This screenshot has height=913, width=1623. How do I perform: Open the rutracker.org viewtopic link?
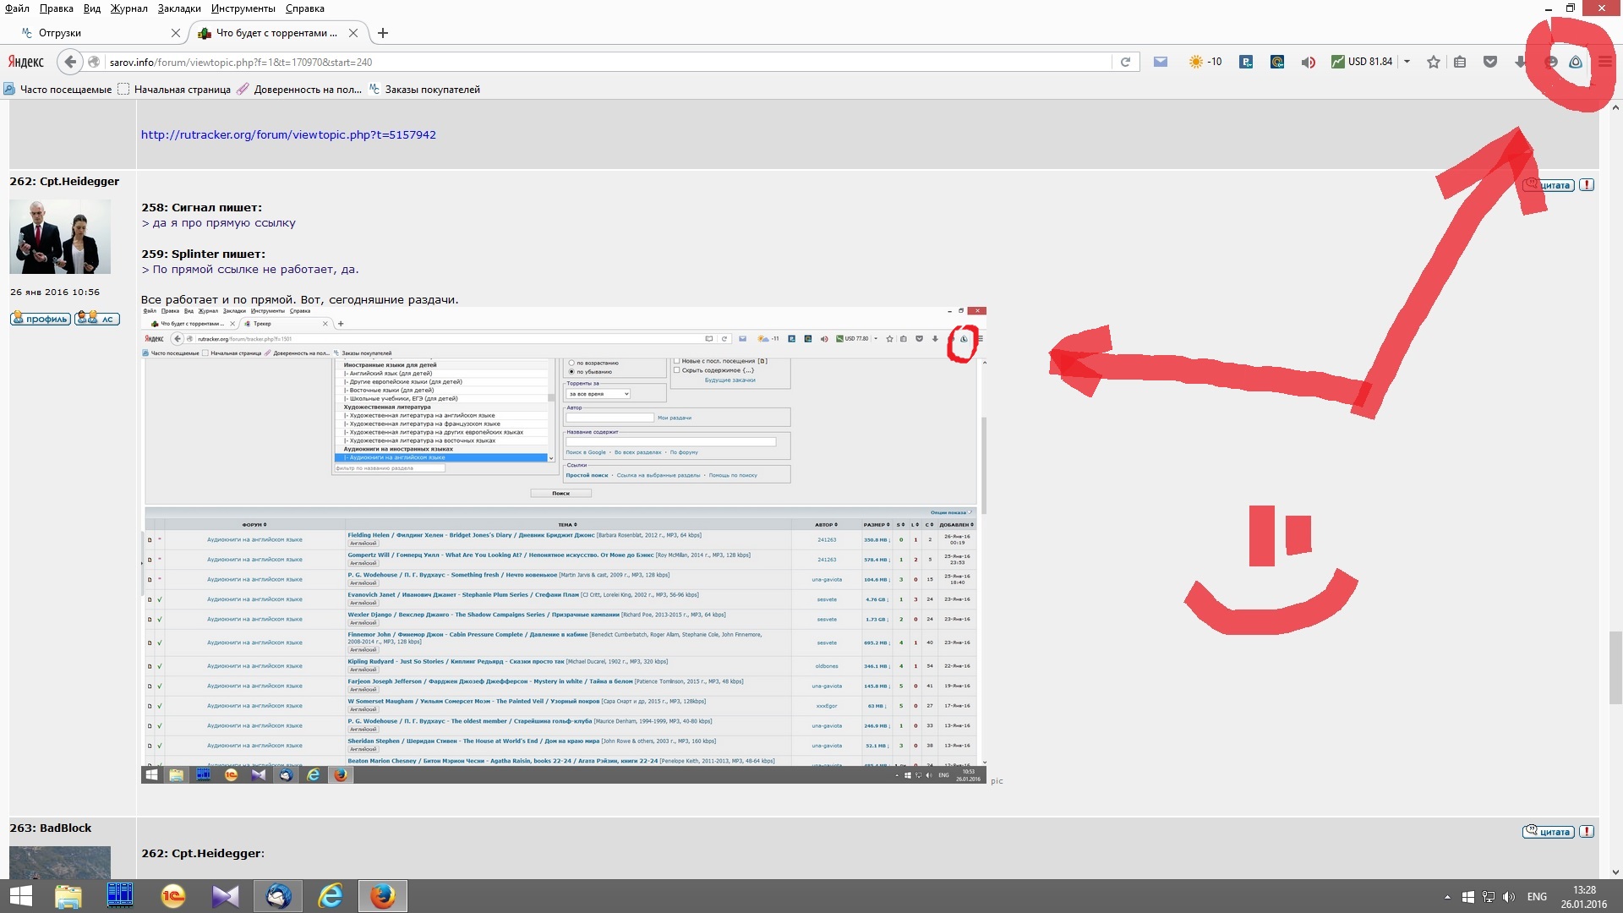288,134
